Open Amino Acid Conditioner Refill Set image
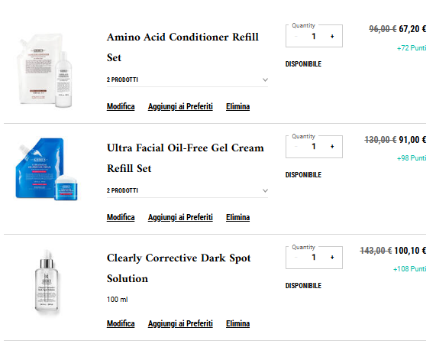Image resolution: width=436 pixels, height=344 pixels. point(45,70)
